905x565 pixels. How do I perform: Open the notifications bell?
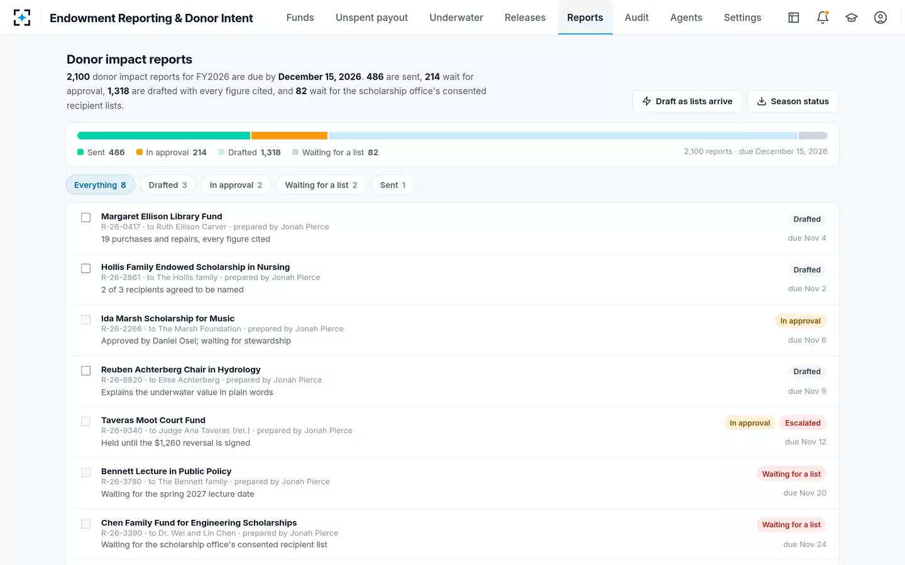click(x=823, y=18)
